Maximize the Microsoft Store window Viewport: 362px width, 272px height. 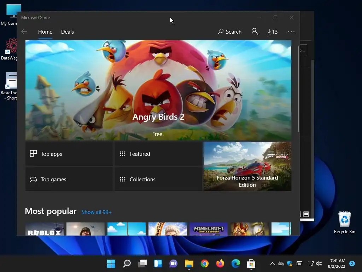click(275, 17)
